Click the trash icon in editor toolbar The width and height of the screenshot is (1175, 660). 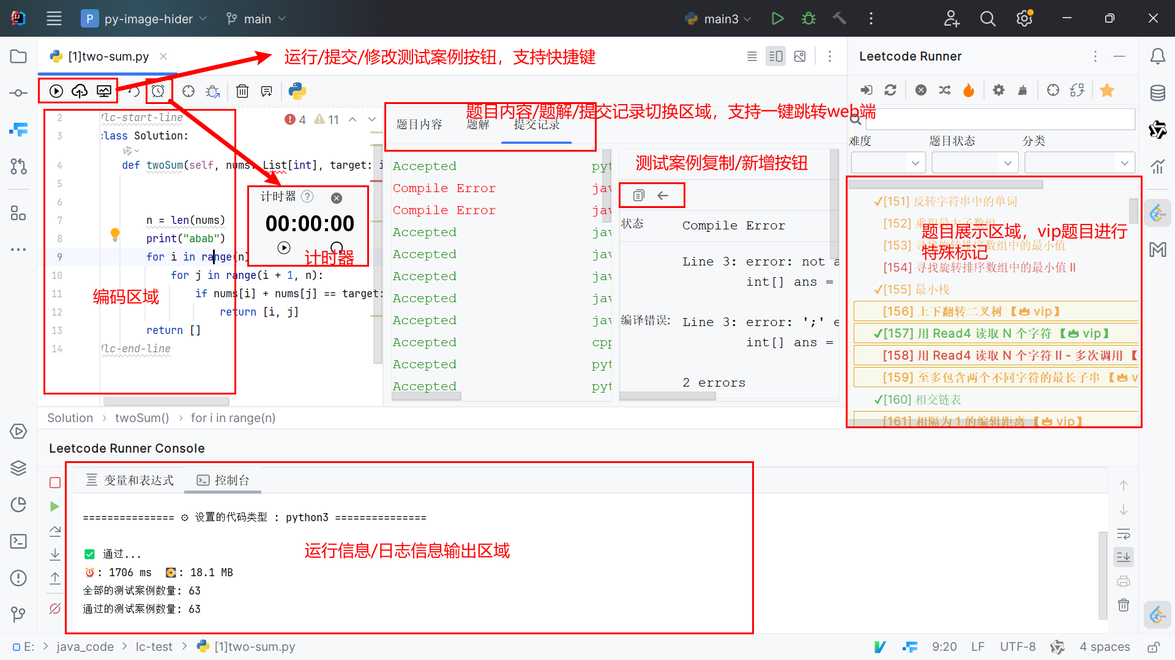[x=242, y=91]
